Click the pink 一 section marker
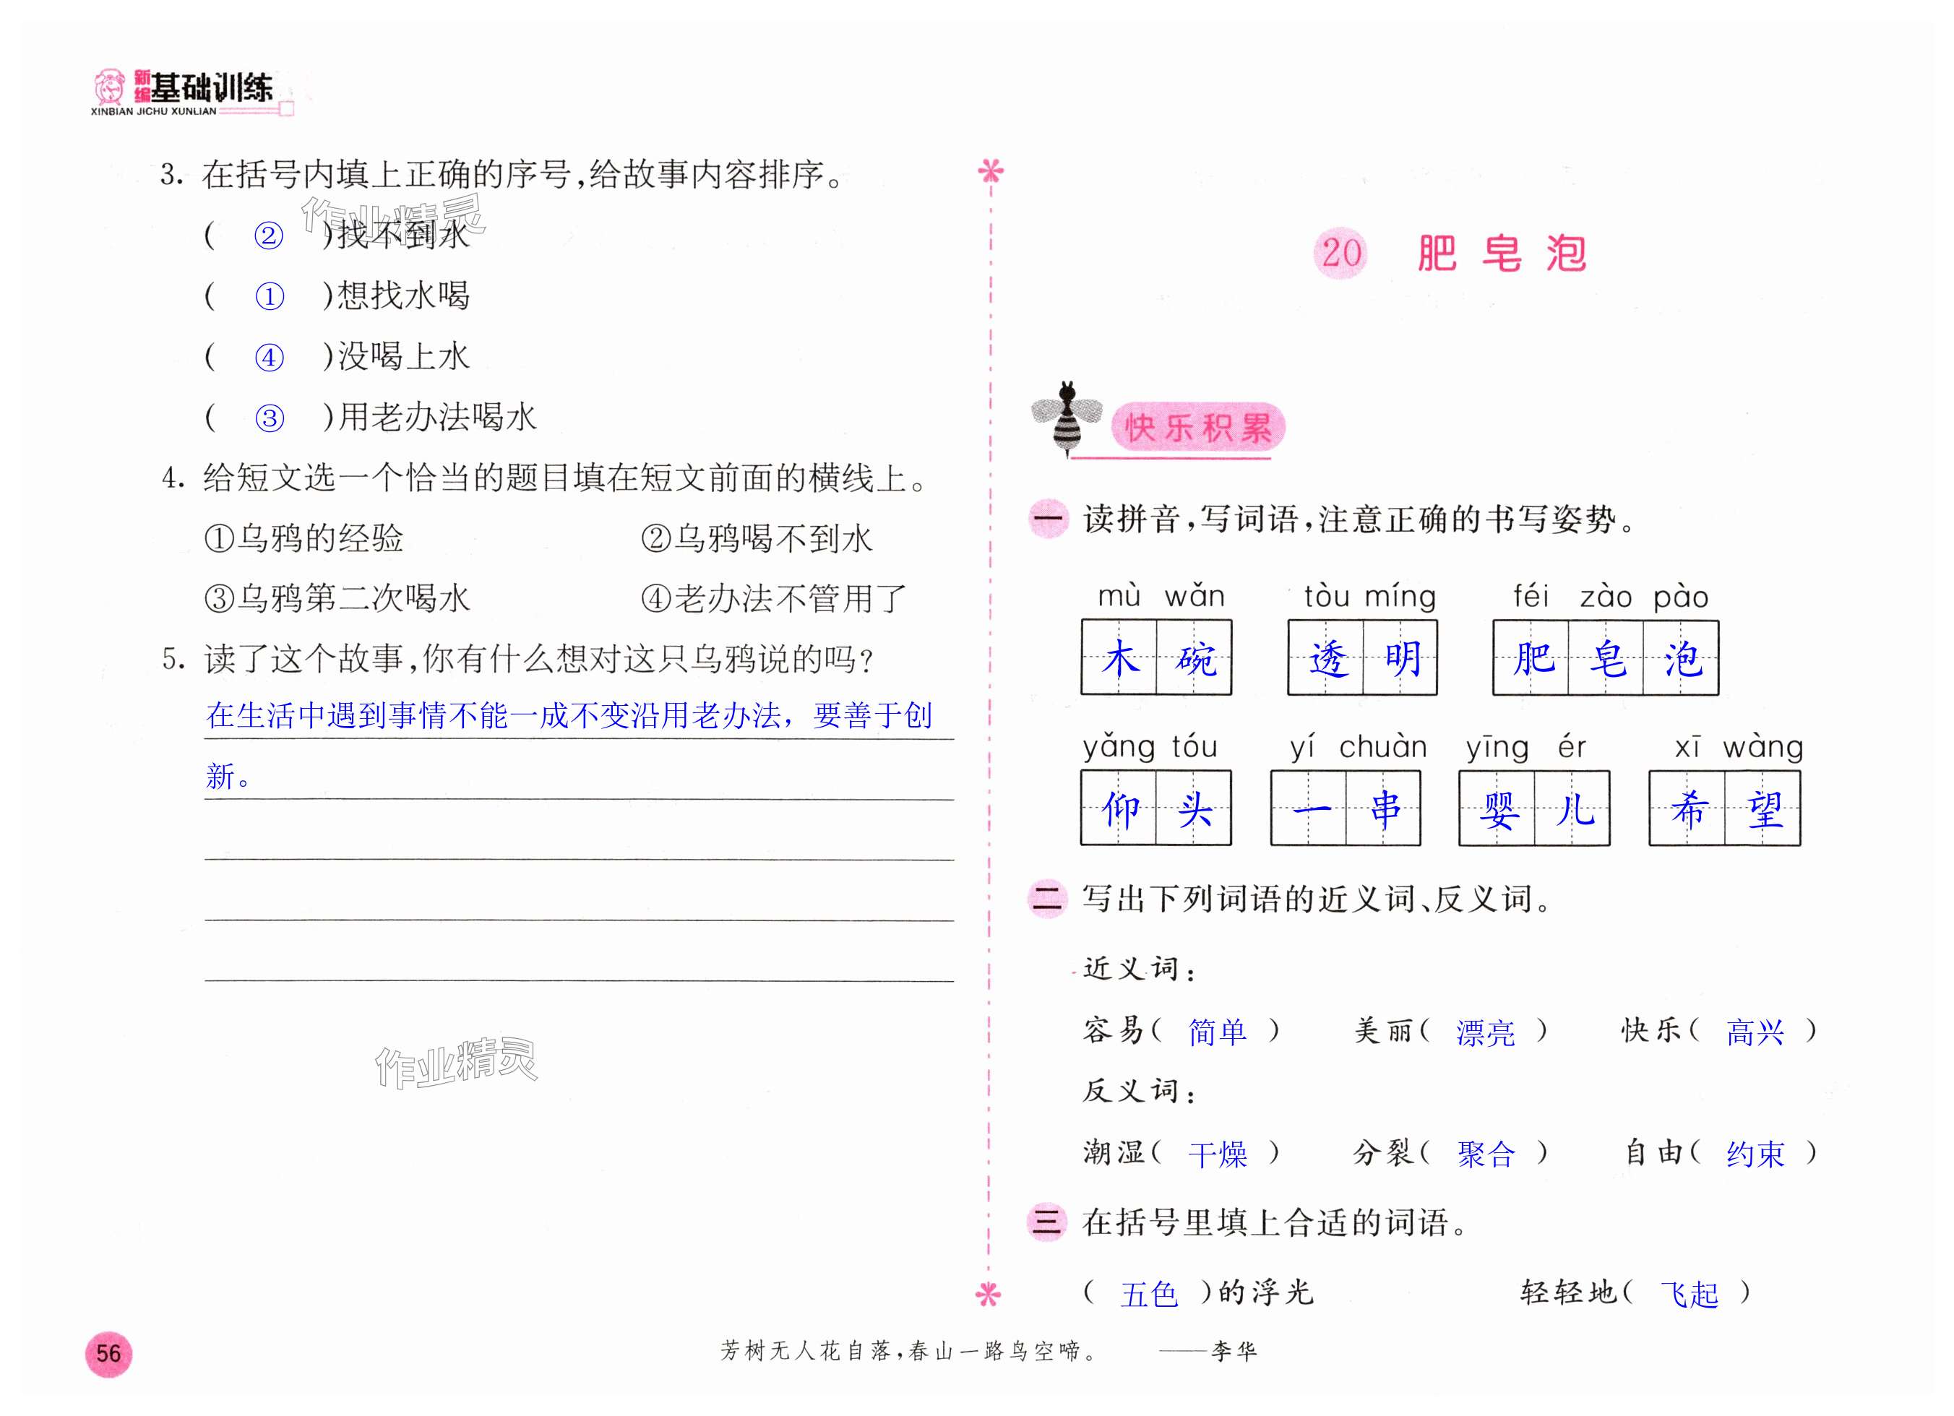 click(x=1049, y=519)
